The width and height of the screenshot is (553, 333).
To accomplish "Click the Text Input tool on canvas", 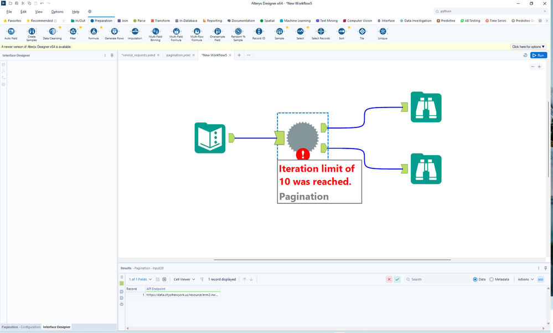I will (210, 138).
